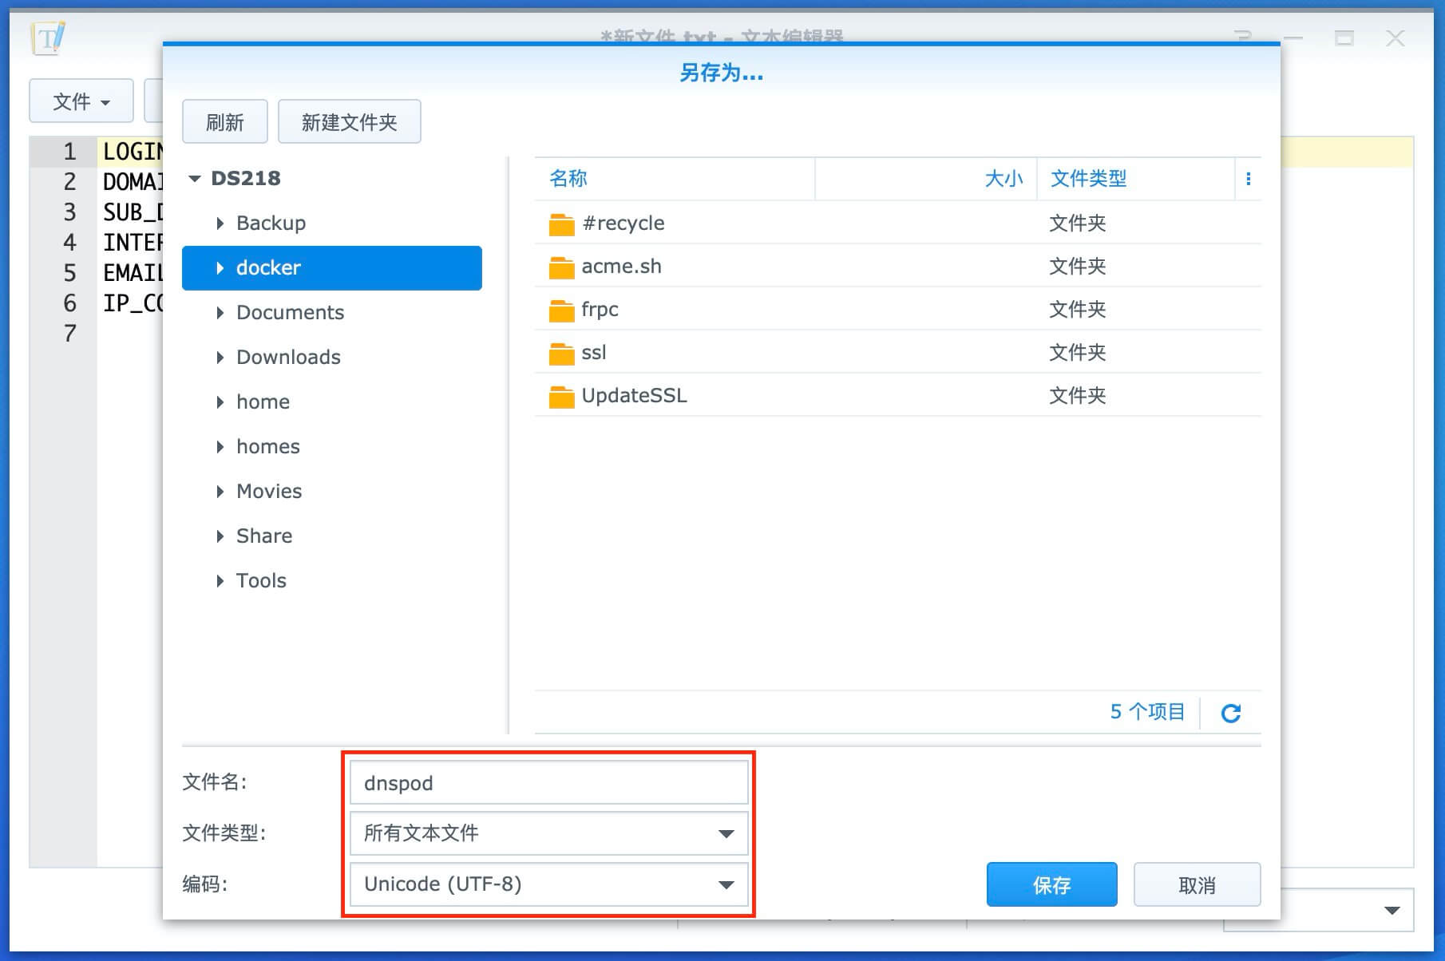Open the column options kebab menu

click(1248, 179)
